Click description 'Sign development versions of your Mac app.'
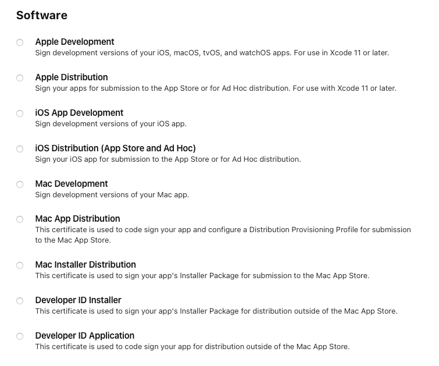The image size is (439, 366). click(x=112, y=194)
